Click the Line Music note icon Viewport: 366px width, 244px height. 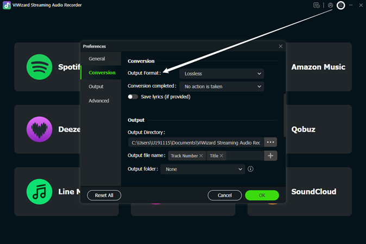(39, 191)
